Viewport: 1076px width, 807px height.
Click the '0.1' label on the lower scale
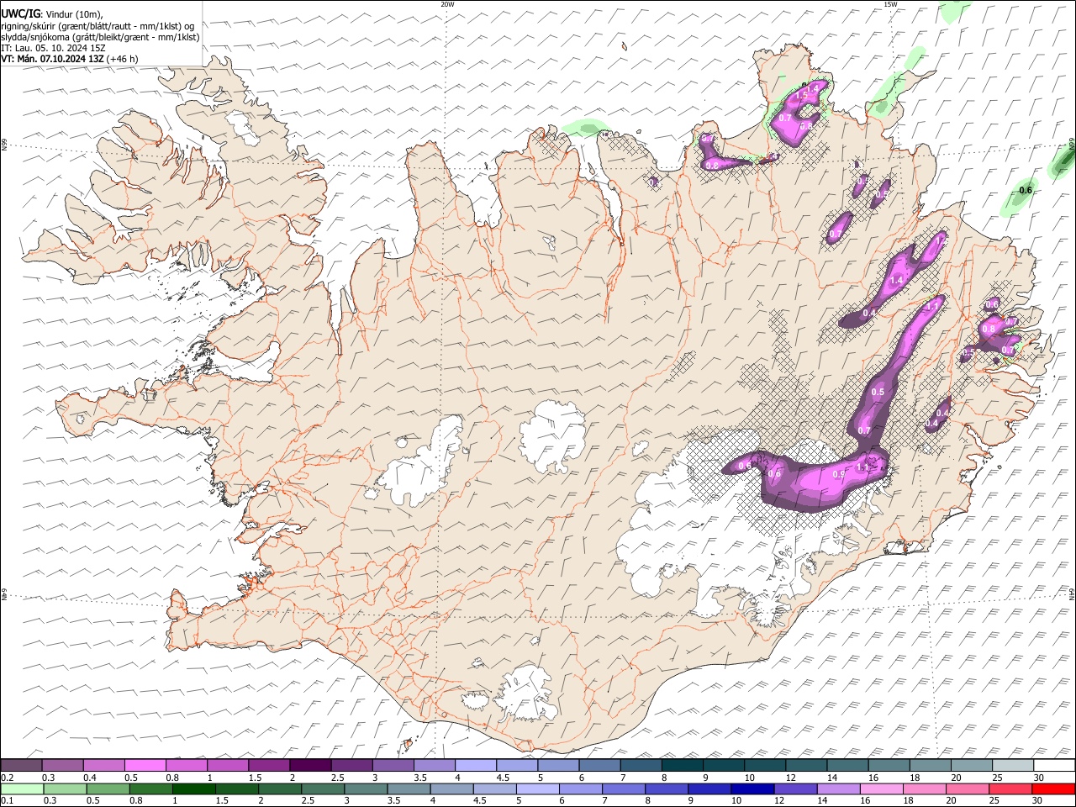coord(8,800)
